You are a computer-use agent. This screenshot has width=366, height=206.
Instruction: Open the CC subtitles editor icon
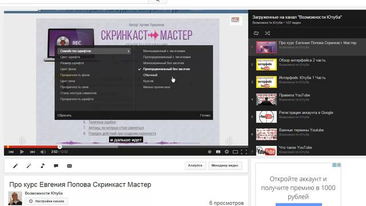(x=69, y=166)
